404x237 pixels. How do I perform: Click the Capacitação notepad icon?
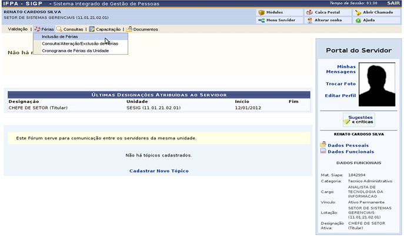coord(92,29)
